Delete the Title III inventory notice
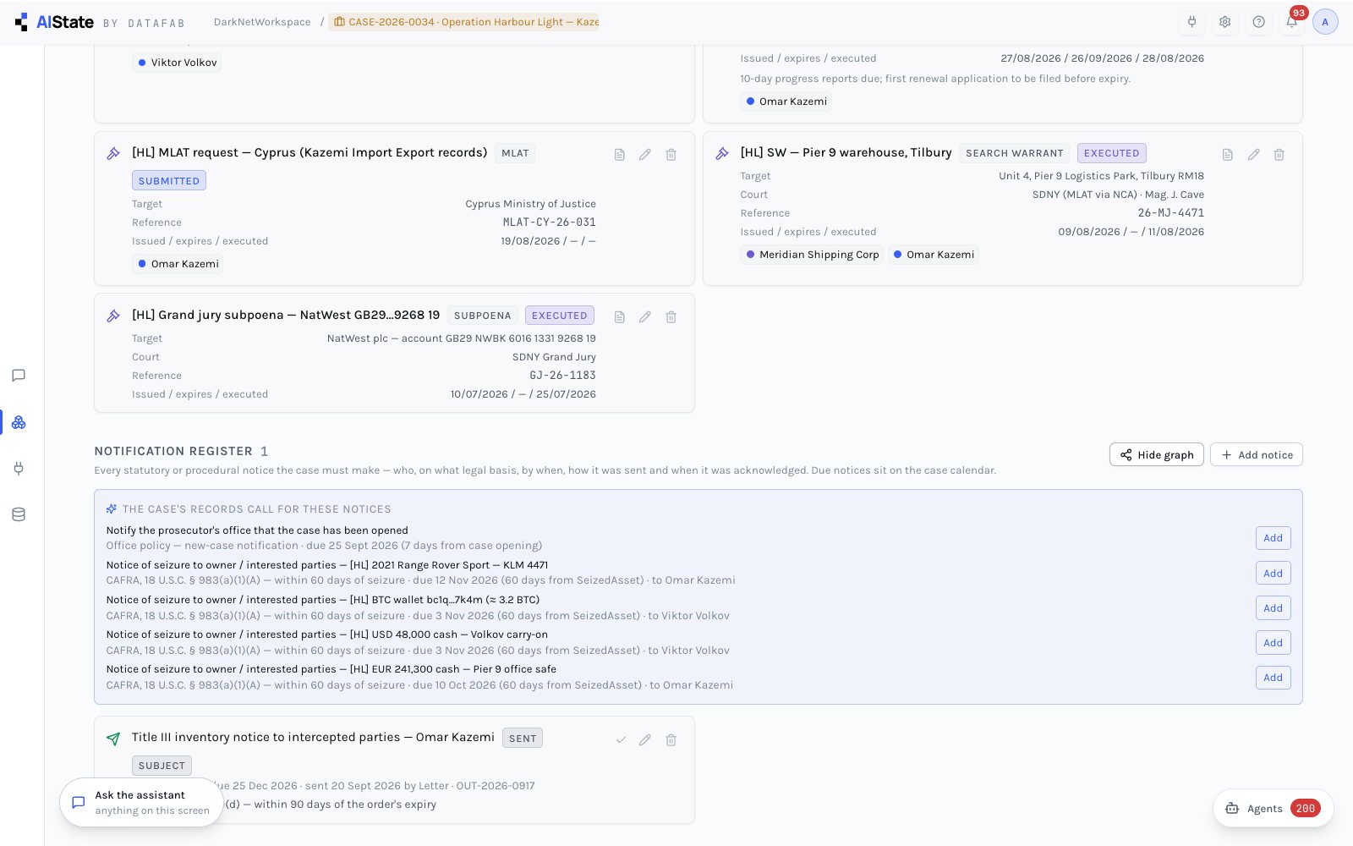The width and height of the screenshot is (1353, 846). (x=671, y=739)
